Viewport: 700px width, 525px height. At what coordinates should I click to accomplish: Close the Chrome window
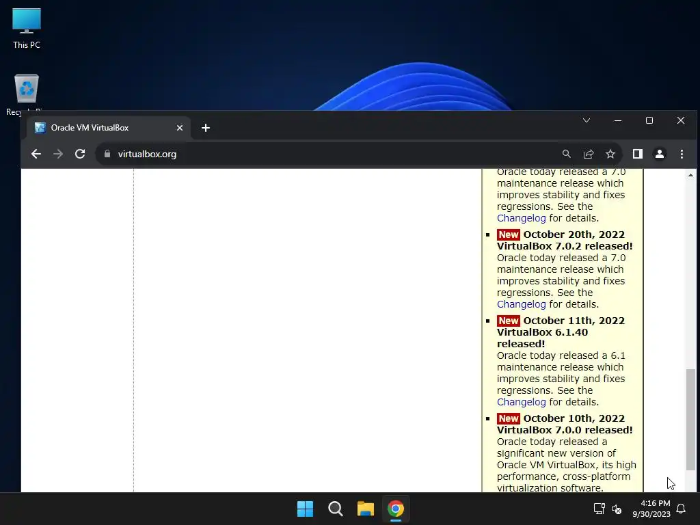click(x=681, y=120)
